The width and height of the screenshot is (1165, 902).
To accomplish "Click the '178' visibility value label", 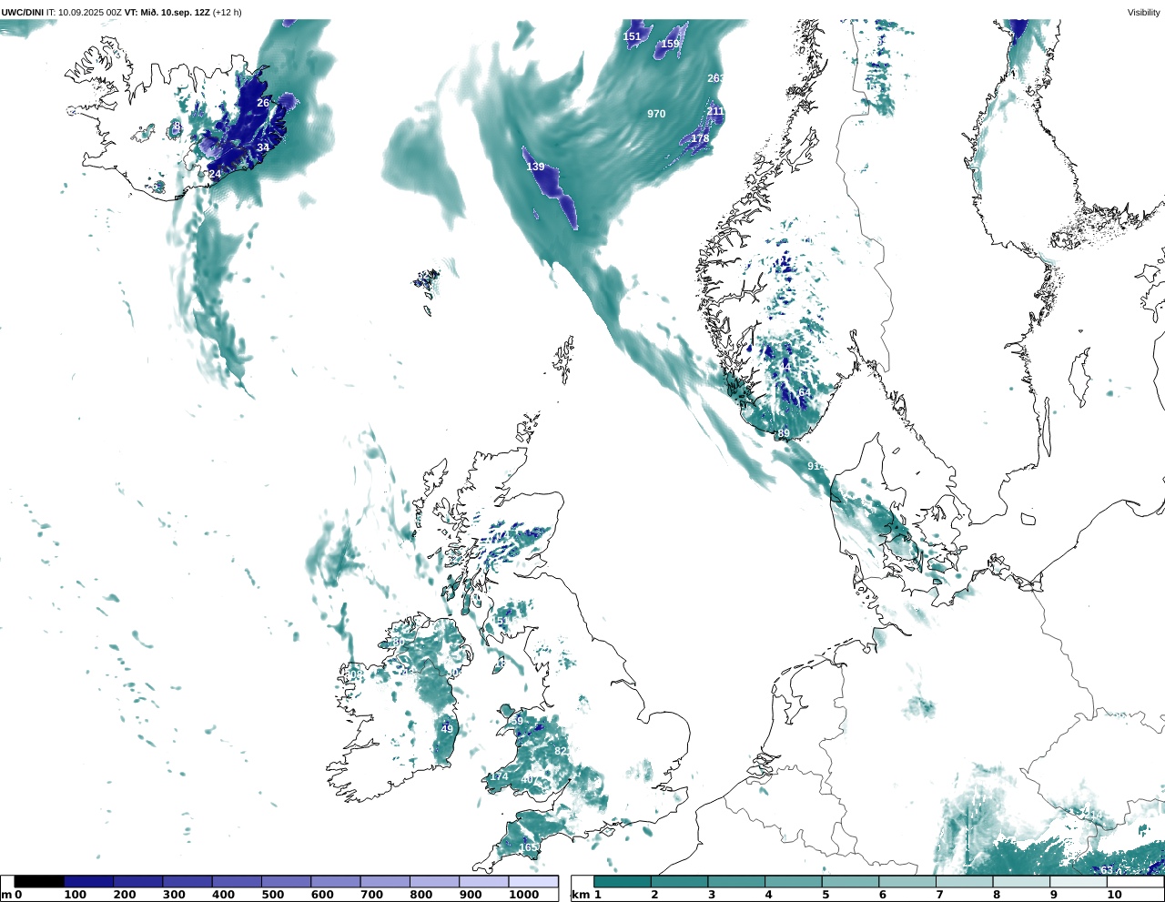I will (700, 138).
